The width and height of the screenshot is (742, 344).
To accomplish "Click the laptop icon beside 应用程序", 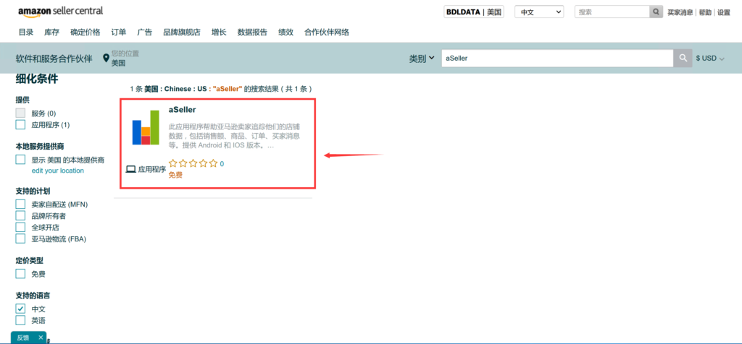I will pyautogui.click(x=131, y=169).
